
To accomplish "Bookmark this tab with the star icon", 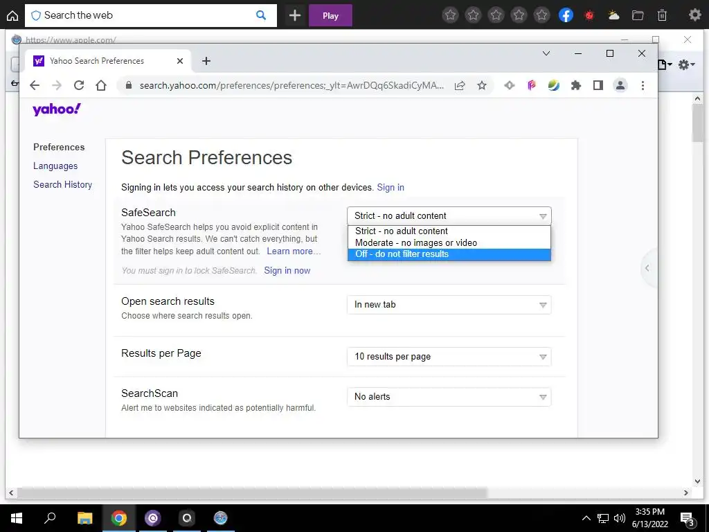I will click(482, 85).
